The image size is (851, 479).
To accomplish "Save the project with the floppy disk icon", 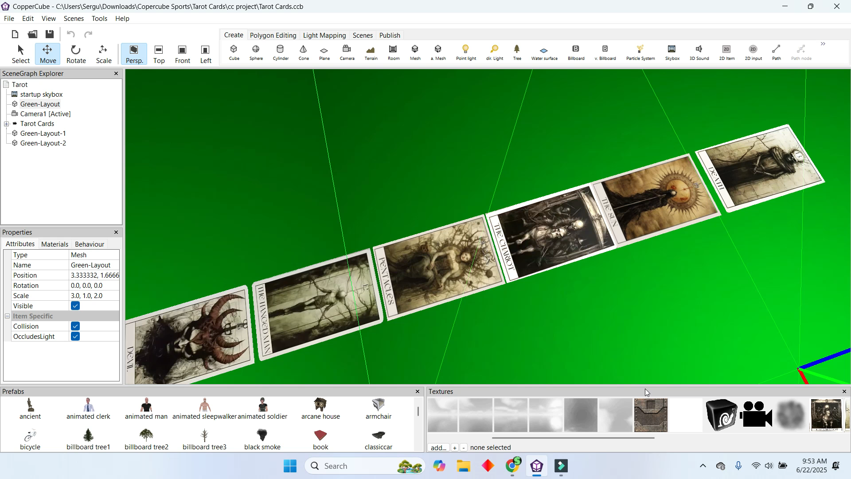I will click(x=50, y=35).
